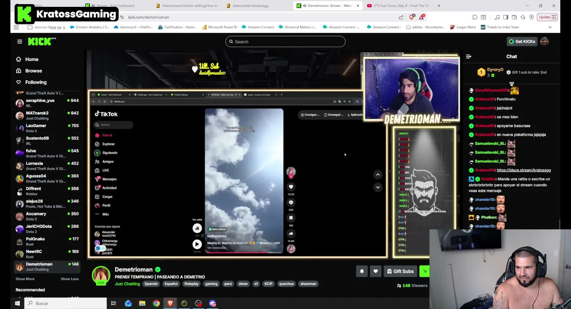
Task: Collapse chat using the arrow icon
Action: point(469,57)
